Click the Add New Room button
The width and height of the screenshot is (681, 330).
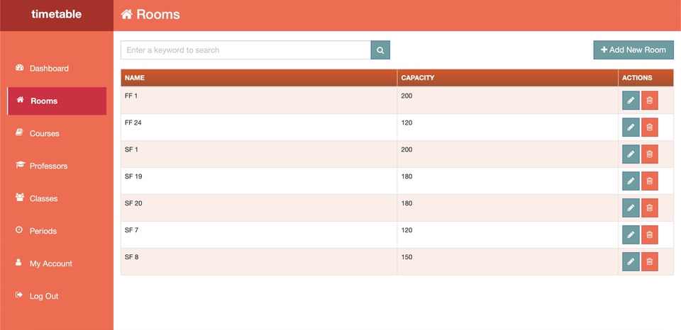[x=633, y=50]
